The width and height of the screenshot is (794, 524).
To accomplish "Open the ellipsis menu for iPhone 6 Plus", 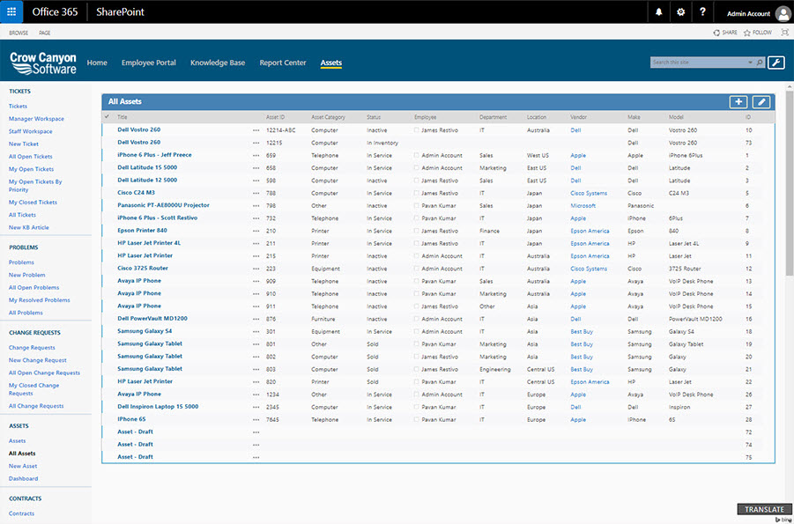I will coord(256,155).
